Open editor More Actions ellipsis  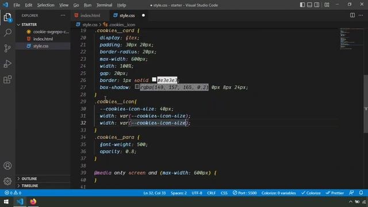361,16
